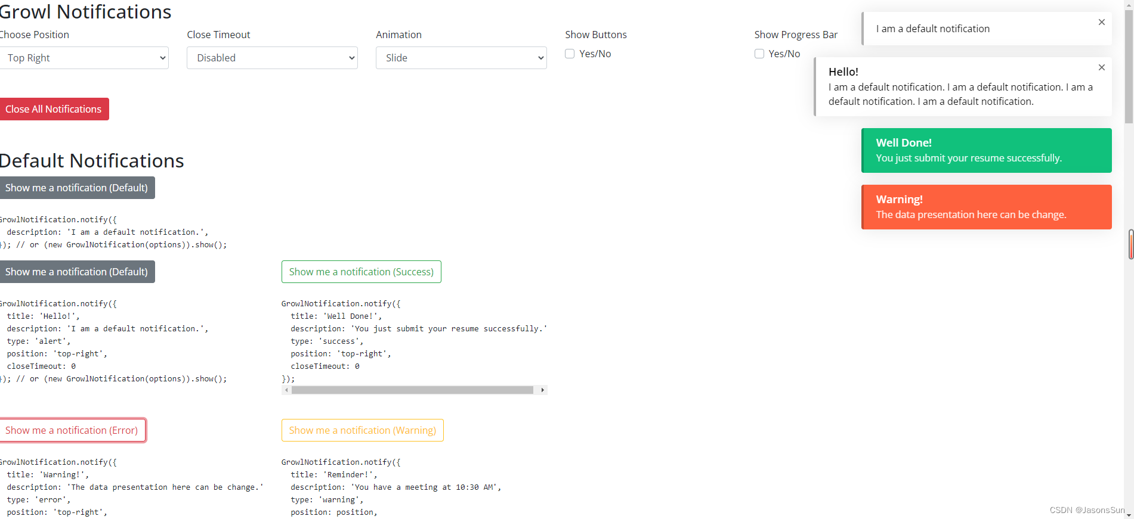Click code line "type: 'alert',"
1134x519 pixels.
click(39, 341)
